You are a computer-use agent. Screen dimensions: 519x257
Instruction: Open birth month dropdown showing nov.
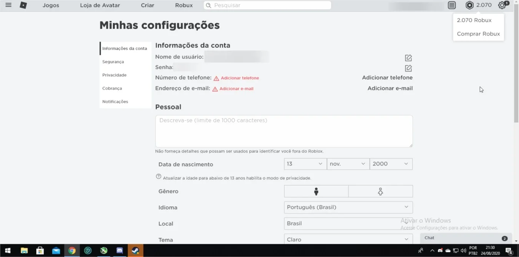tap(348, 164)
